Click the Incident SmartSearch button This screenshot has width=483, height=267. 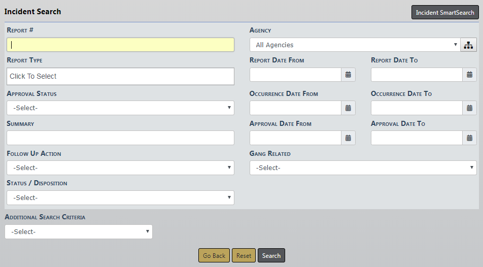point(444,13)
